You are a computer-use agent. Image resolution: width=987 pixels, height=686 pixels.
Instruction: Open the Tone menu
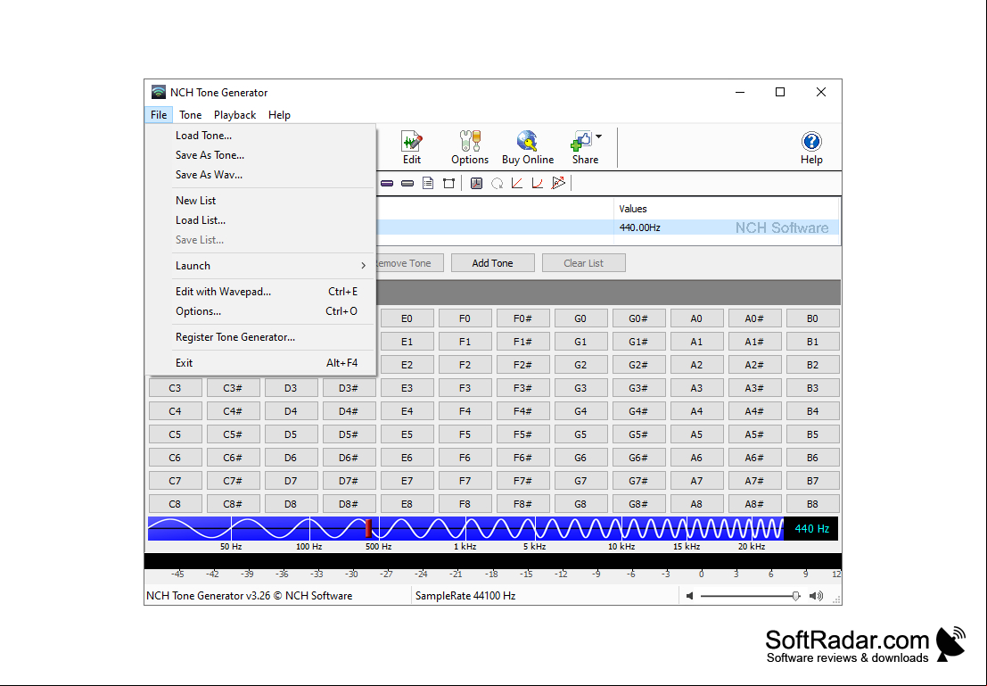[190, 115]
